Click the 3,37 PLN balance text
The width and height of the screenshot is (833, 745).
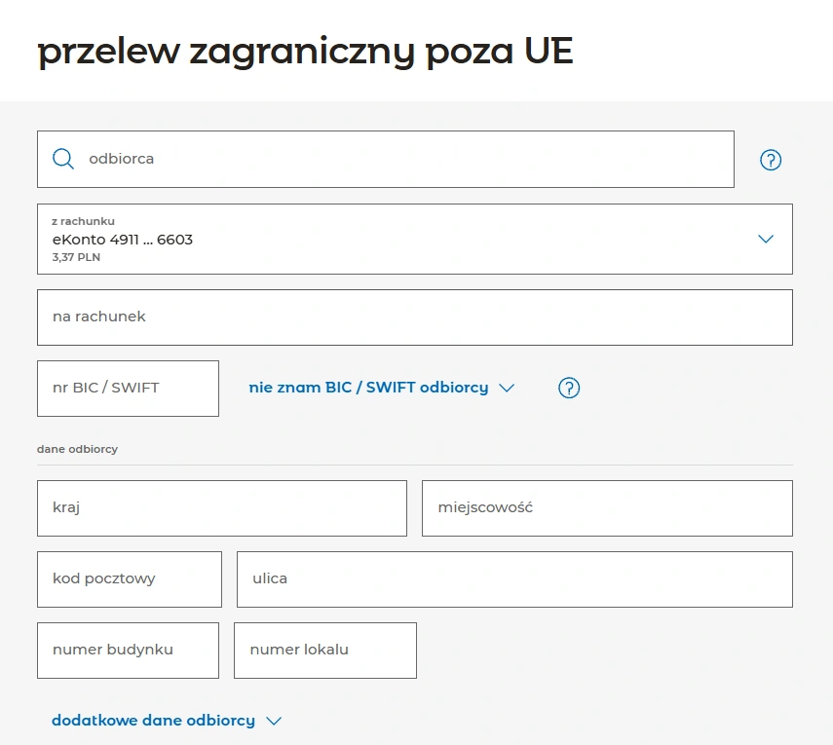76,257
